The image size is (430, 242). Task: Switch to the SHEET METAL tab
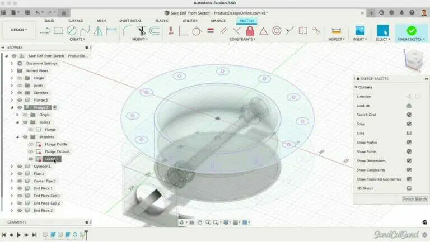[x=130, y=21]
